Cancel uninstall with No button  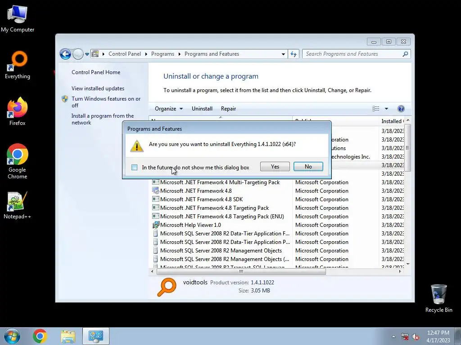308,167
